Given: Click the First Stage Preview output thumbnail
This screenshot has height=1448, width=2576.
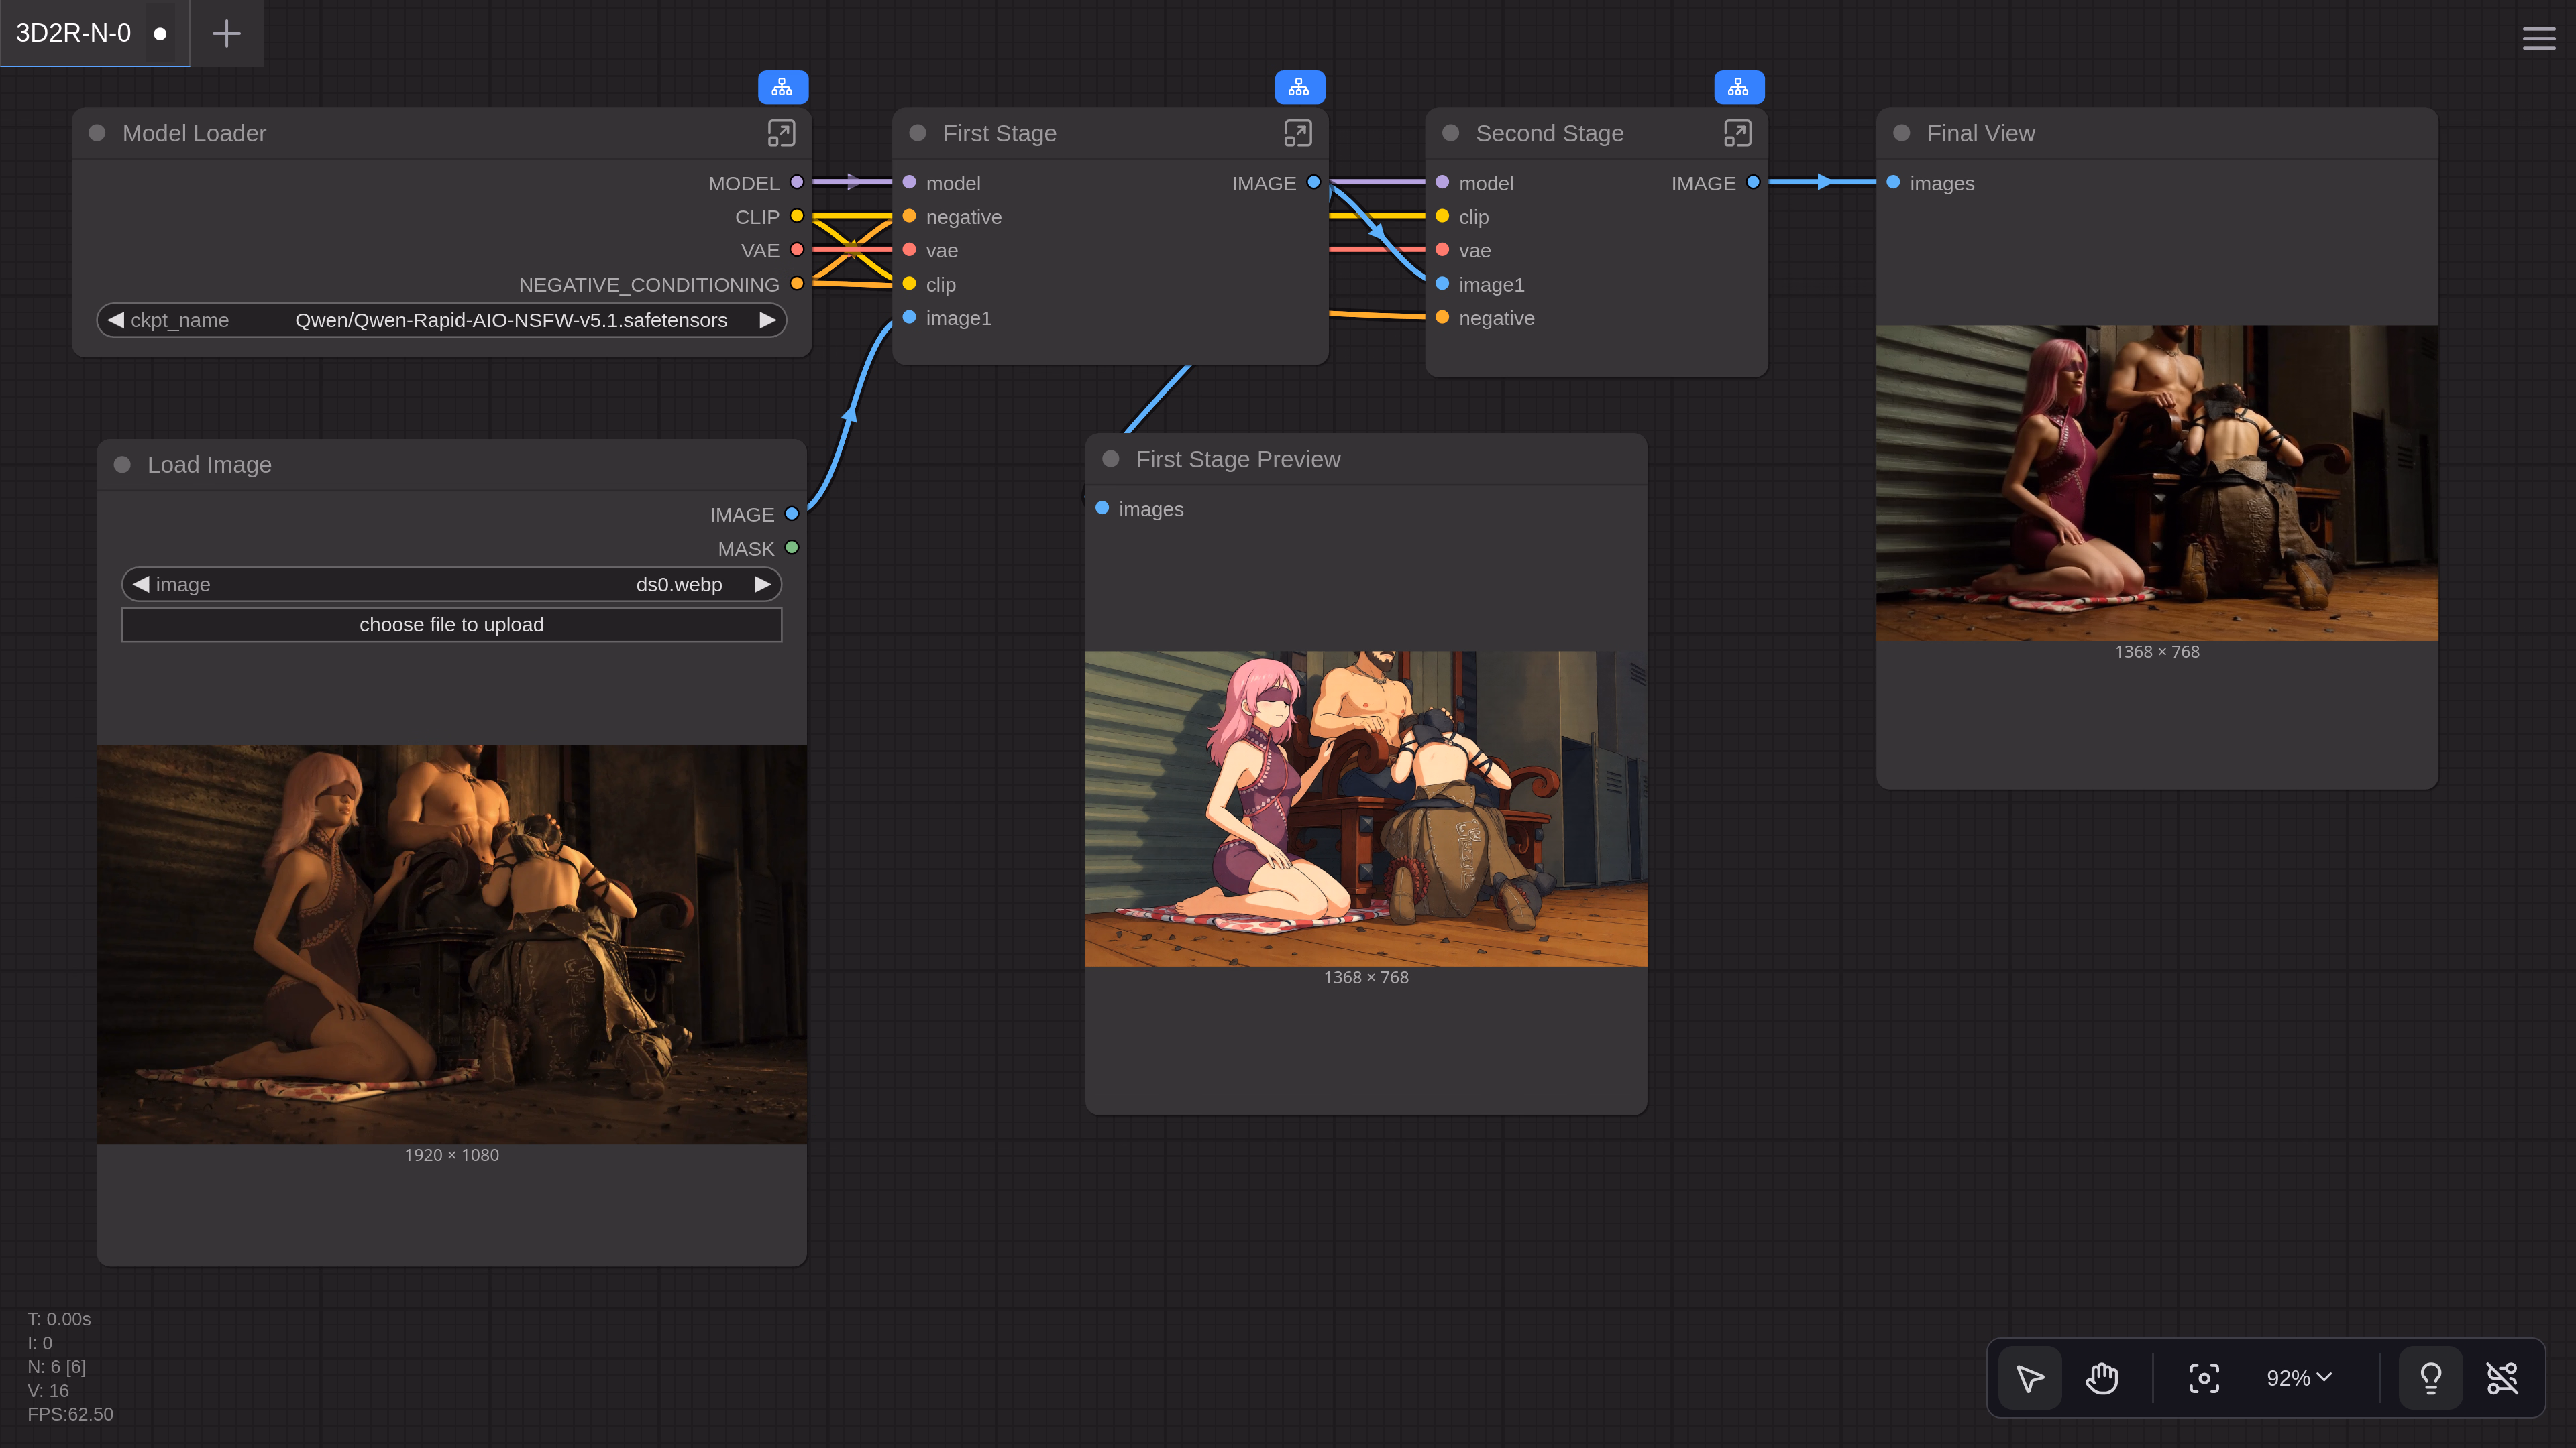Looking at the screenshot, I should (1365, 808).
